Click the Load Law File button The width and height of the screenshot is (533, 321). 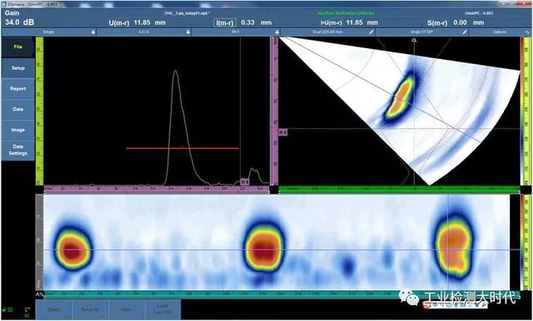pyautogui.click(x=163, y=309)
